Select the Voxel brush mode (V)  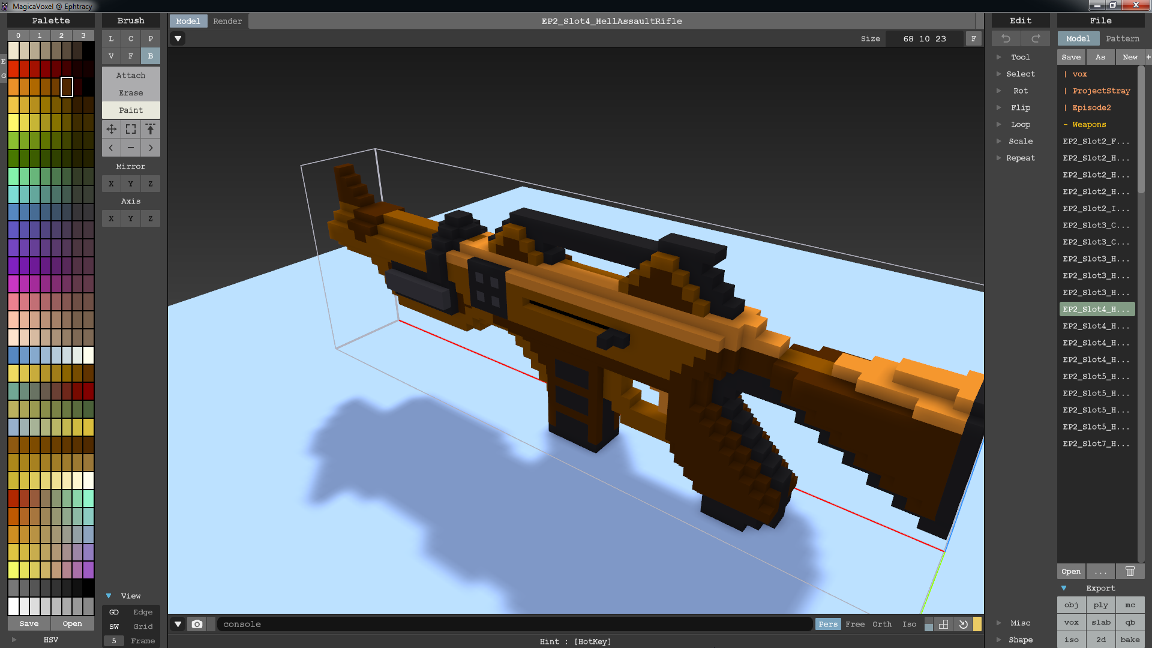[111, 56]
